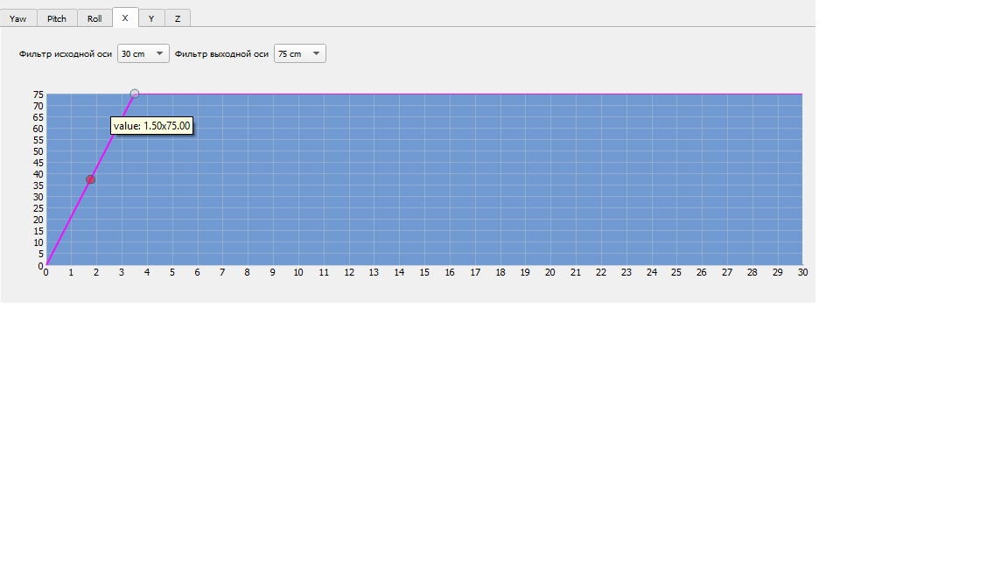Click graph where X 10 meets Y 20
This screenshot has width=1008, height=567.
(x=298, y=219)
